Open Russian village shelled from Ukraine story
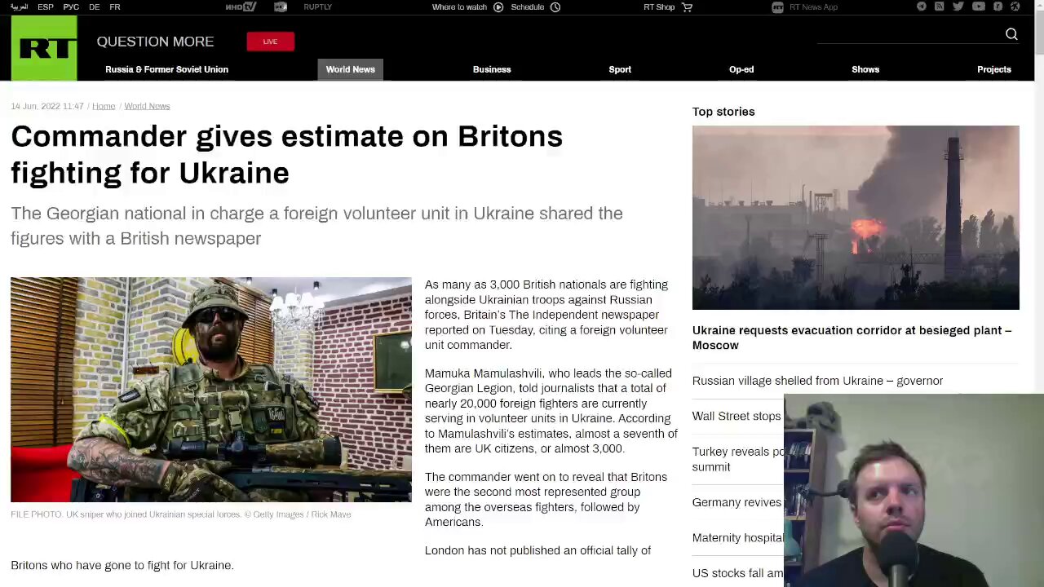1044x587 pixels. coord(817,381)
